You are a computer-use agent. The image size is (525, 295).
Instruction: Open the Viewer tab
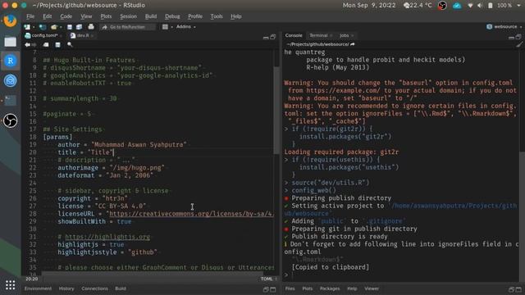click(372, 288)
